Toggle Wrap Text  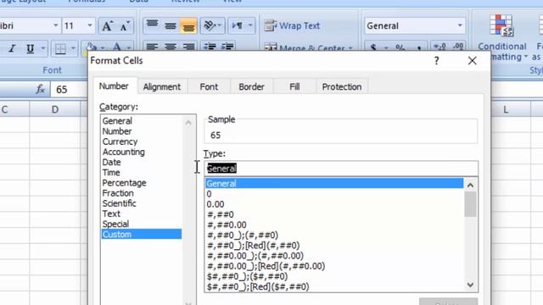coord(292,25)
